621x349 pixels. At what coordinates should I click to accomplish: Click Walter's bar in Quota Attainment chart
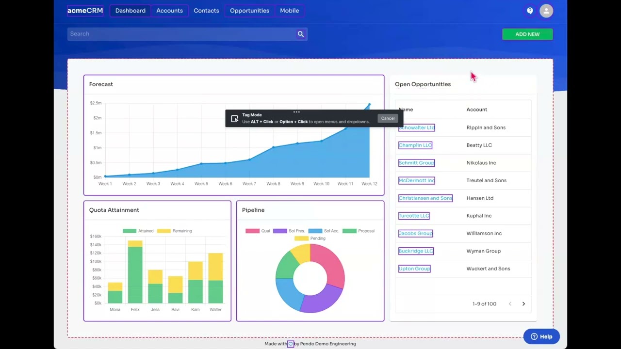pyautogui.click(x=215, y=279)
